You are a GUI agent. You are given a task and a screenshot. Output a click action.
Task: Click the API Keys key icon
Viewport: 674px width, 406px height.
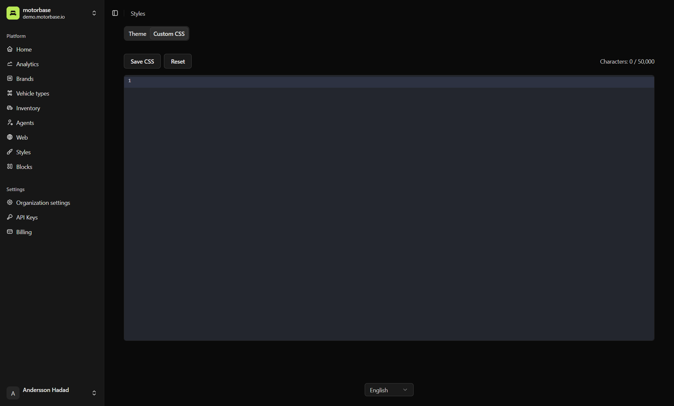coord(10,217)
